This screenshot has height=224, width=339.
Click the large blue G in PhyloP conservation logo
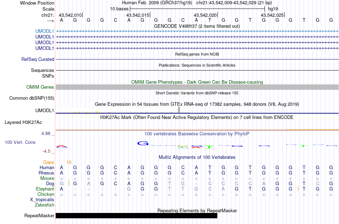pyautogui.click(x=143, y=143)
